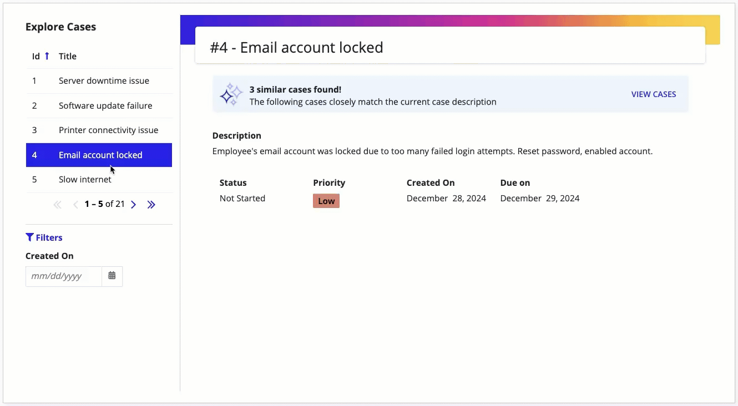The width and height of the screenshot is (738, 406).
Task: Click the Low priority badge
Action: coord(326,201)
